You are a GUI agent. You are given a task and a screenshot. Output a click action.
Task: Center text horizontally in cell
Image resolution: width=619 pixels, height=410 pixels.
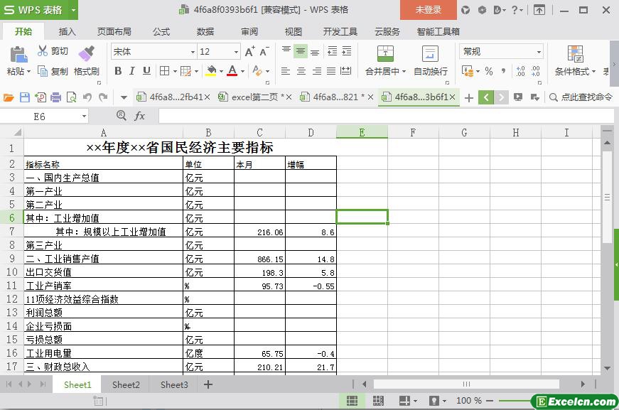(301, 71)
